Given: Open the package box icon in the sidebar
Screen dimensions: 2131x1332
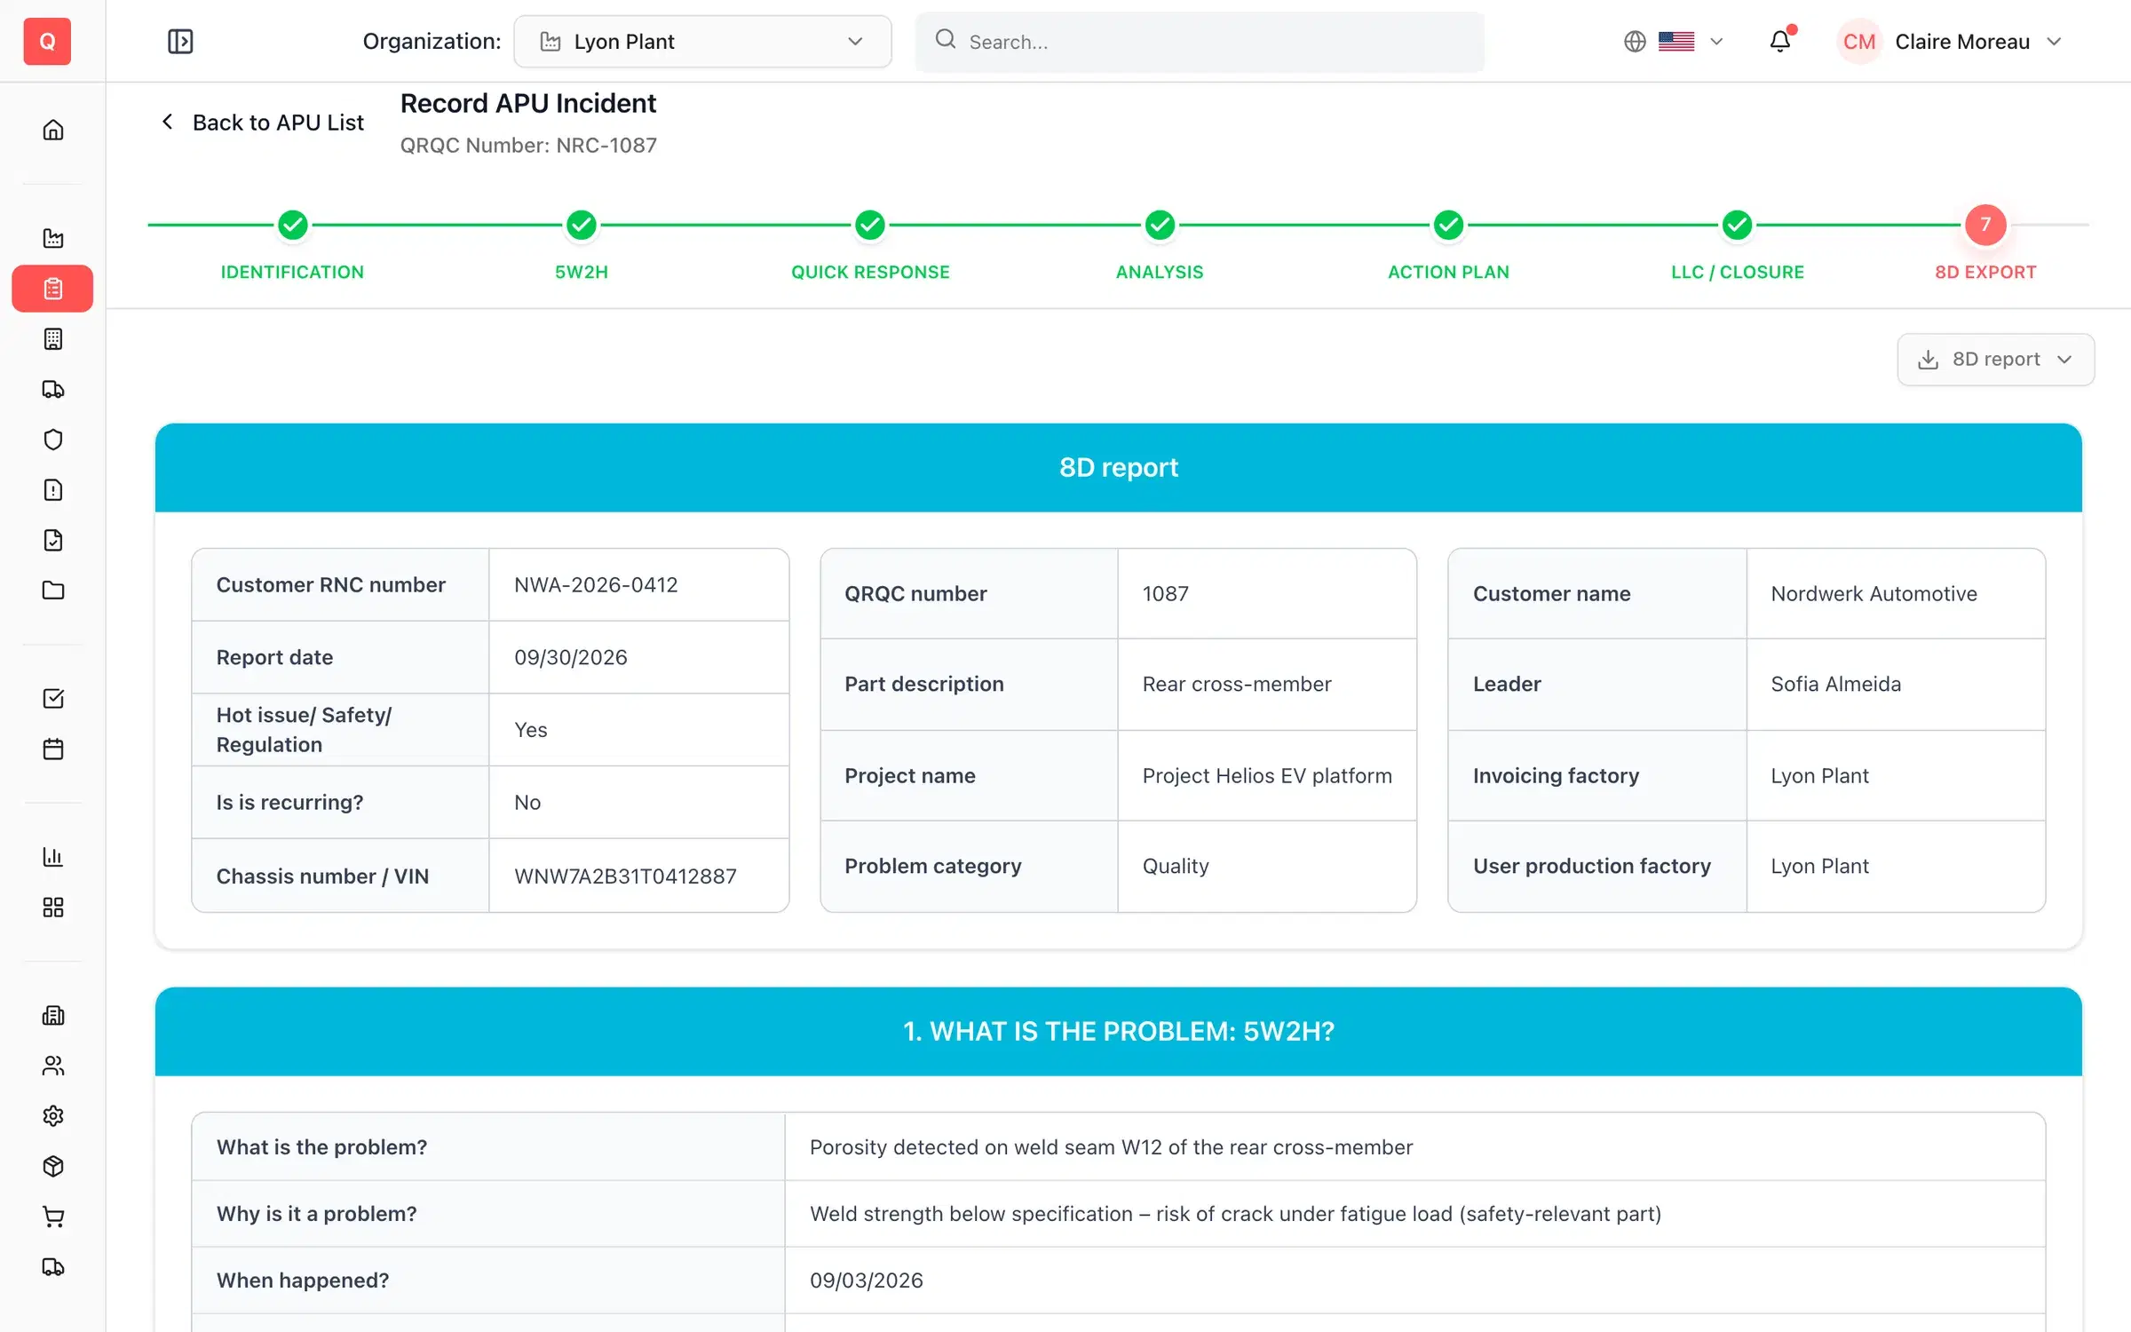Looking at the screenshot, I should click(x=53, y=1166).
